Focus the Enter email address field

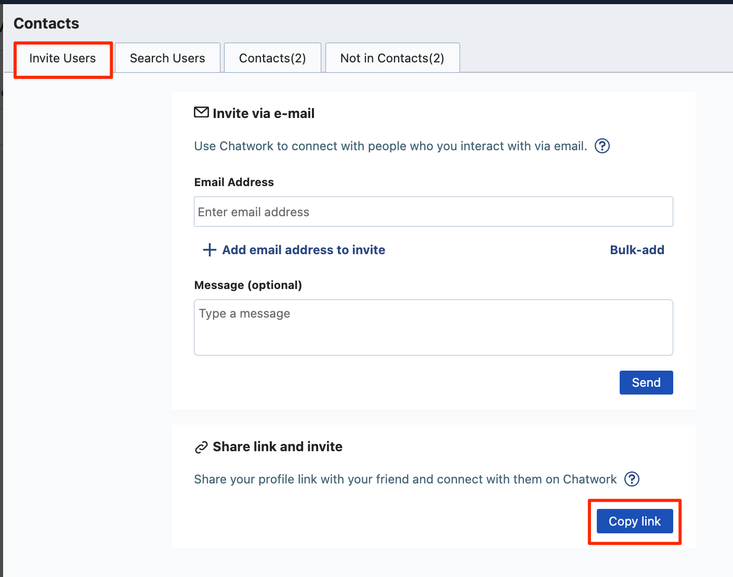(x=433, y=212)
